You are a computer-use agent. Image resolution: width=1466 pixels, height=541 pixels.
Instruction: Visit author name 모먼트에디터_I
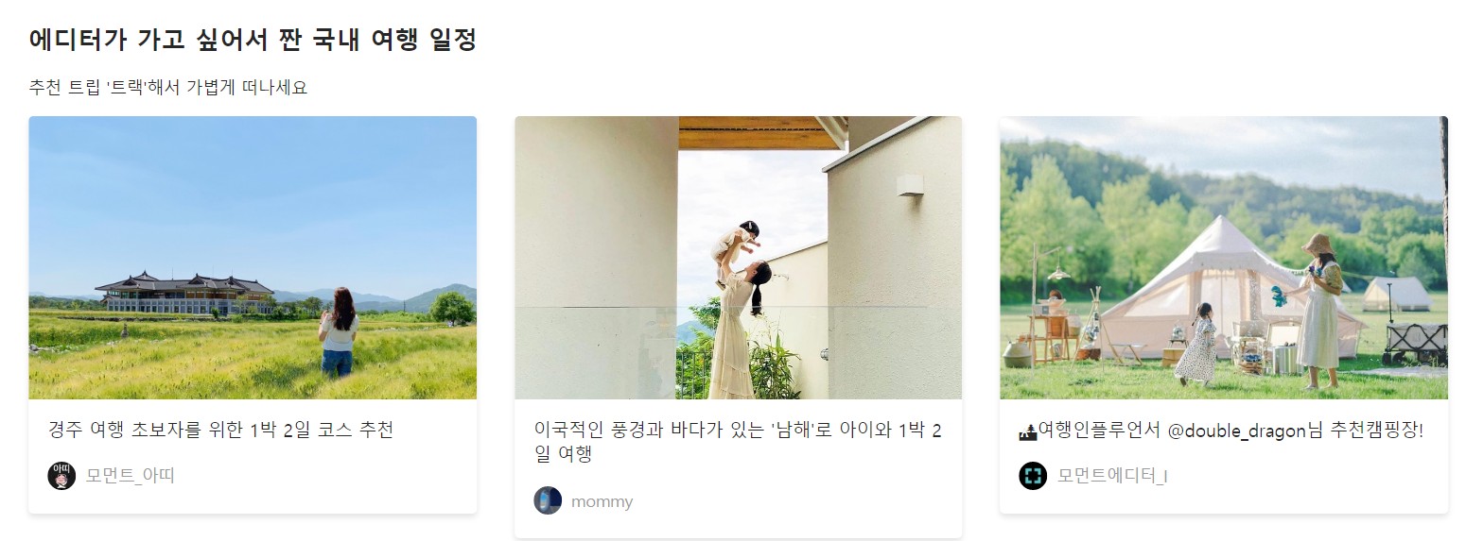(1112, 476)
